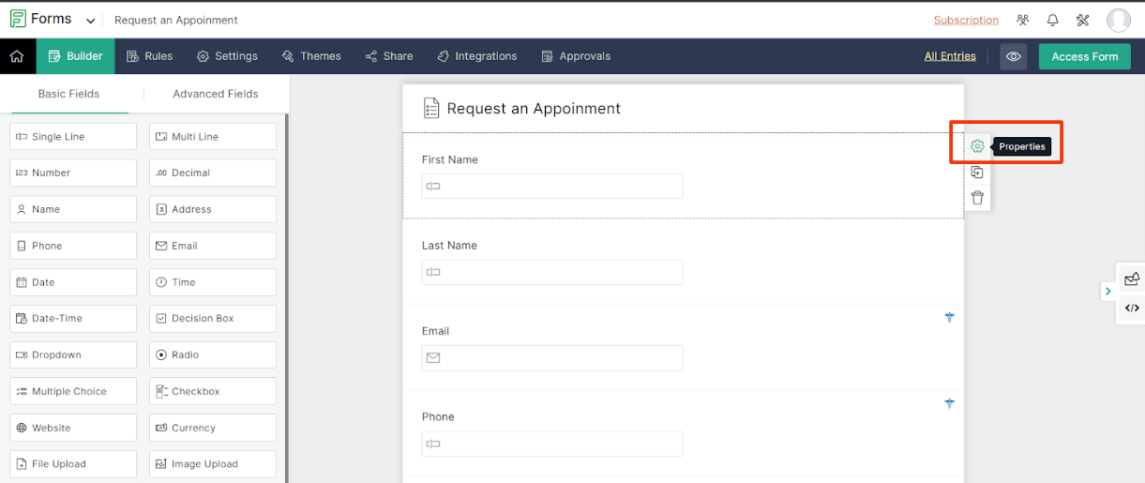Open the tools wrench icon in header
Screen dimensions: 1145x483
[x=1082, y=20]
